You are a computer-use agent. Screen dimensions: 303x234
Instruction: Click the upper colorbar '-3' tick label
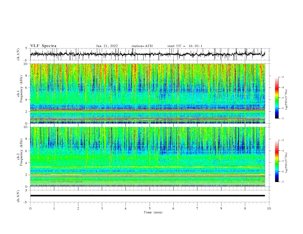(282, 77)
